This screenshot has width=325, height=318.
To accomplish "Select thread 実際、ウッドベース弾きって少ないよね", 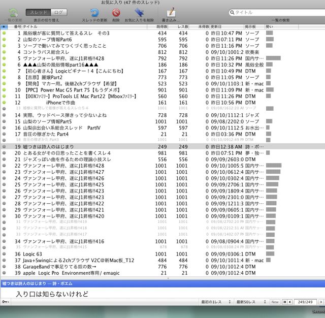I will 76,115.
